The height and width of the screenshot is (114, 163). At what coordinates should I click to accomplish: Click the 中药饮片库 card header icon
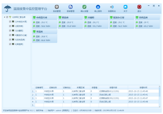pyautogui.click(x=34, y=18)
